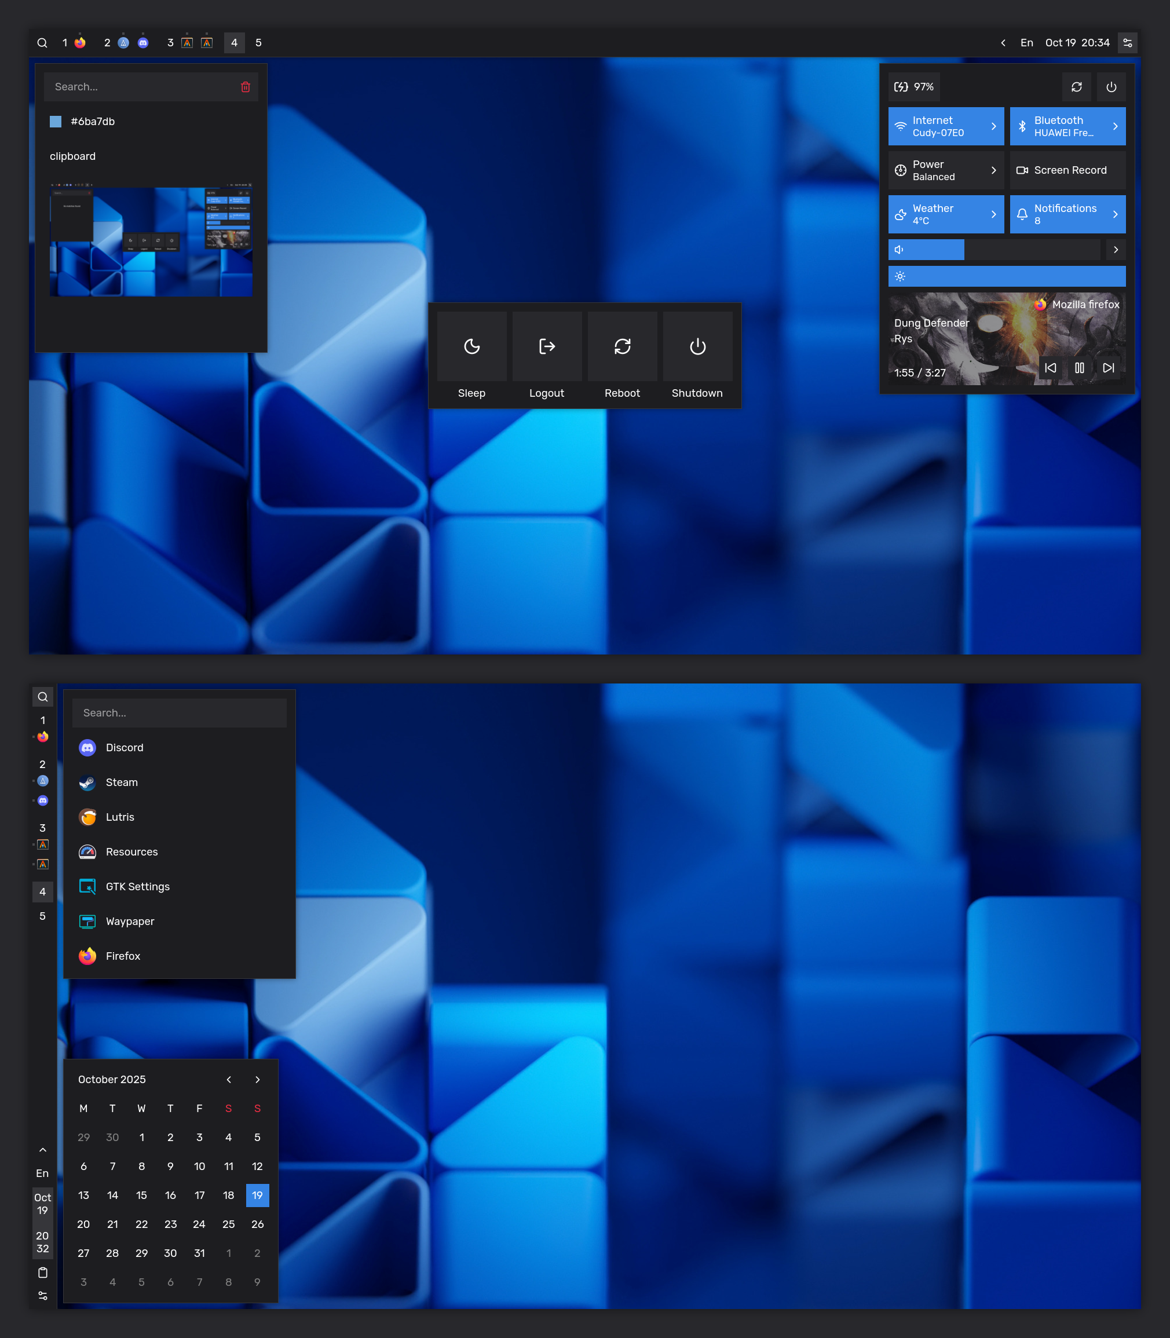The image size is (1170, 1338).
Task: Expand the Power Balanced options chevron
Action: (x=994, y=170)
